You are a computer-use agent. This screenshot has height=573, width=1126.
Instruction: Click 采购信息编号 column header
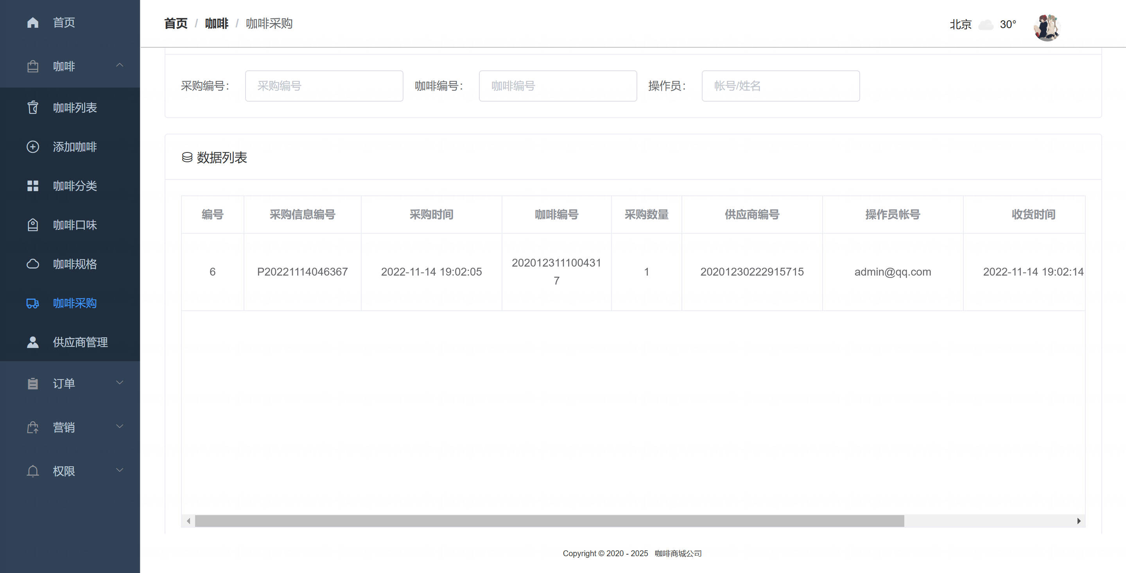pyautogui.click(x=303, y=215)
